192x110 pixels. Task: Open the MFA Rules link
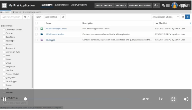(x=50, y=40)
